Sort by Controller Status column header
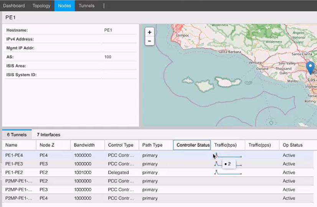The image size is (317, 207). tap(193, 145)
